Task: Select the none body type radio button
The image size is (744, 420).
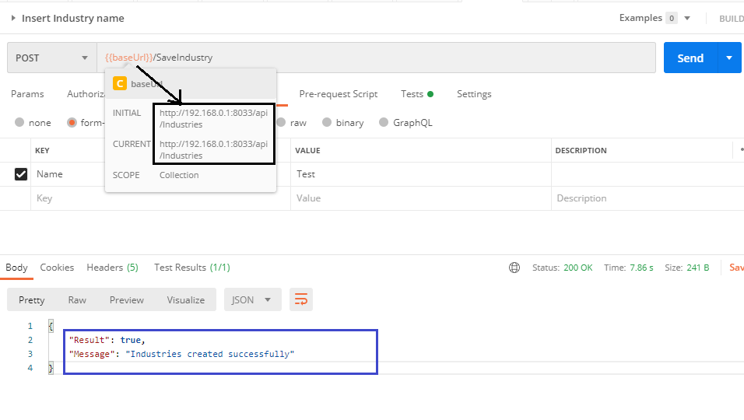Action: click(x=19, y=122)
